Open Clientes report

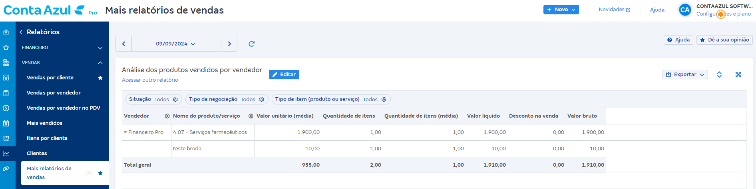tap(37, 154)
